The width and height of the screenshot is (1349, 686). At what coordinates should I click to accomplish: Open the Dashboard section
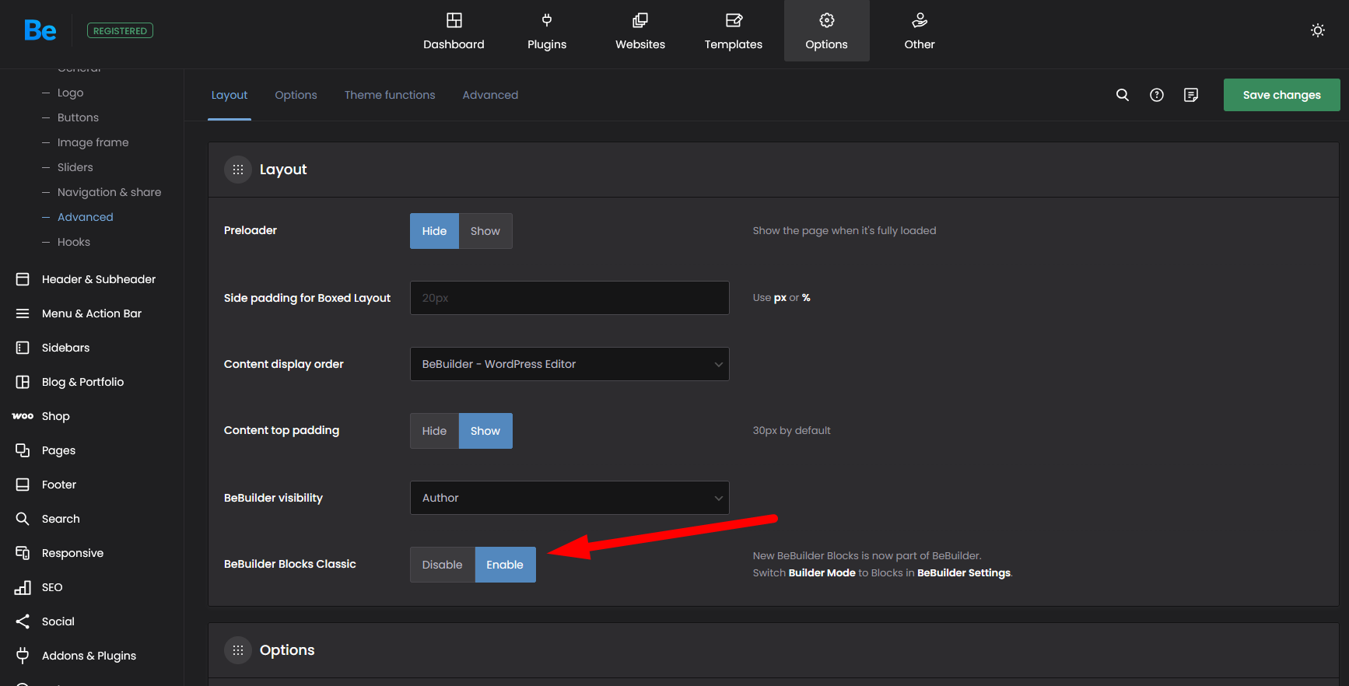(454, 31)
